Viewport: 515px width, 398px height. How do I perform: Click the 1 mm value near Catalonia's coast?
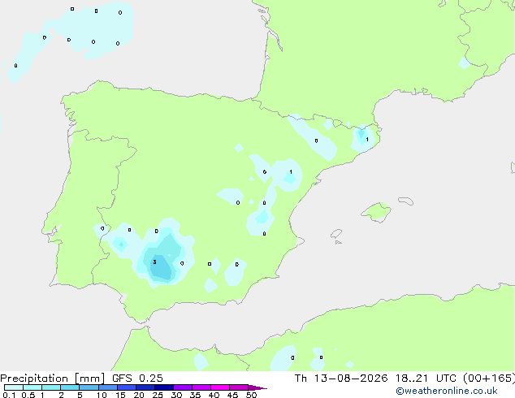click(x=367, y=139)
